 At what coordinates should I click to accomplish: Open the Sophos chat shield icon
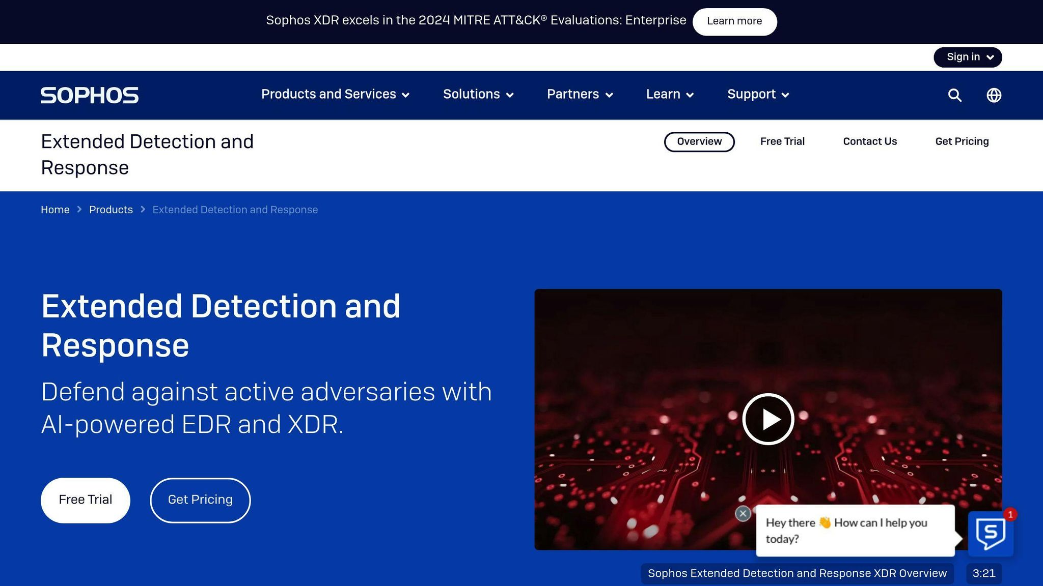[990, 534]
